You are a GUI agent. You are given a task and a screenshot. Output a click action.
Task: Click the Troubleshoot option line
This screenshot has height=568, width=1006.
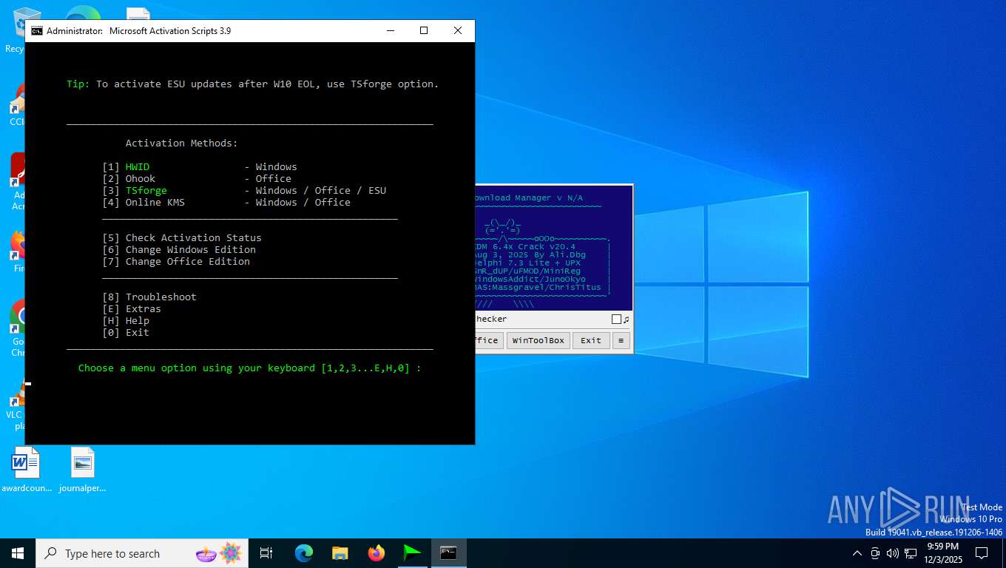(149, 297)
